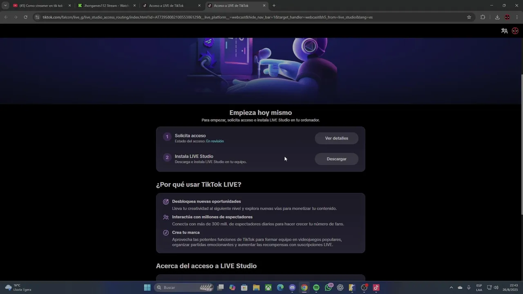Image resolution: width=523 pixels, height=294 pixels.
Task: Click the translate language icon on the page
Action: pos(504,31)
